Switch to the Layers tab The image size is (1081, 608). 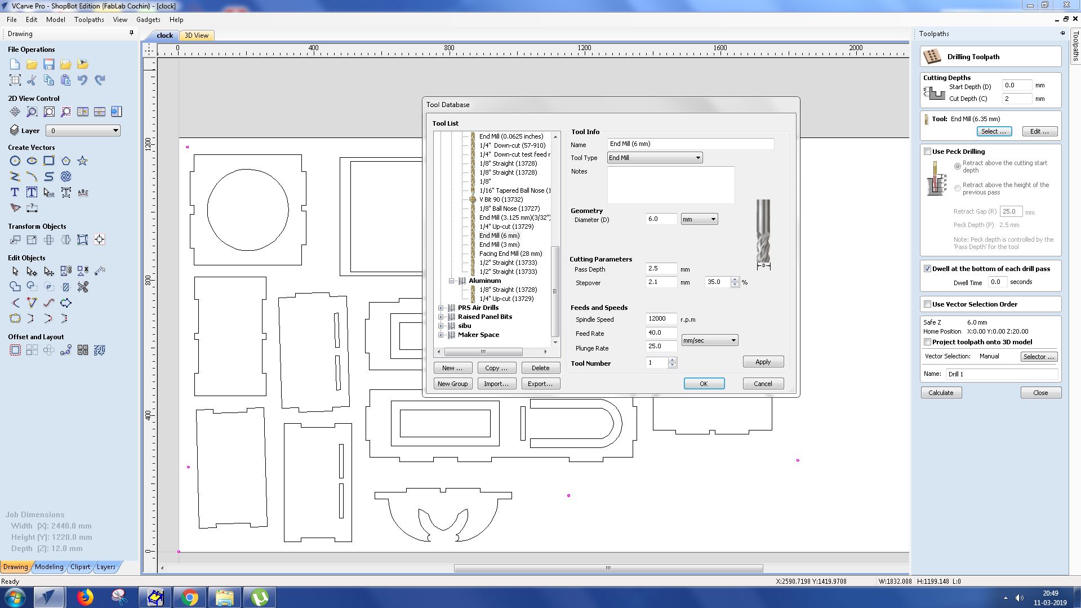(106, 567)
